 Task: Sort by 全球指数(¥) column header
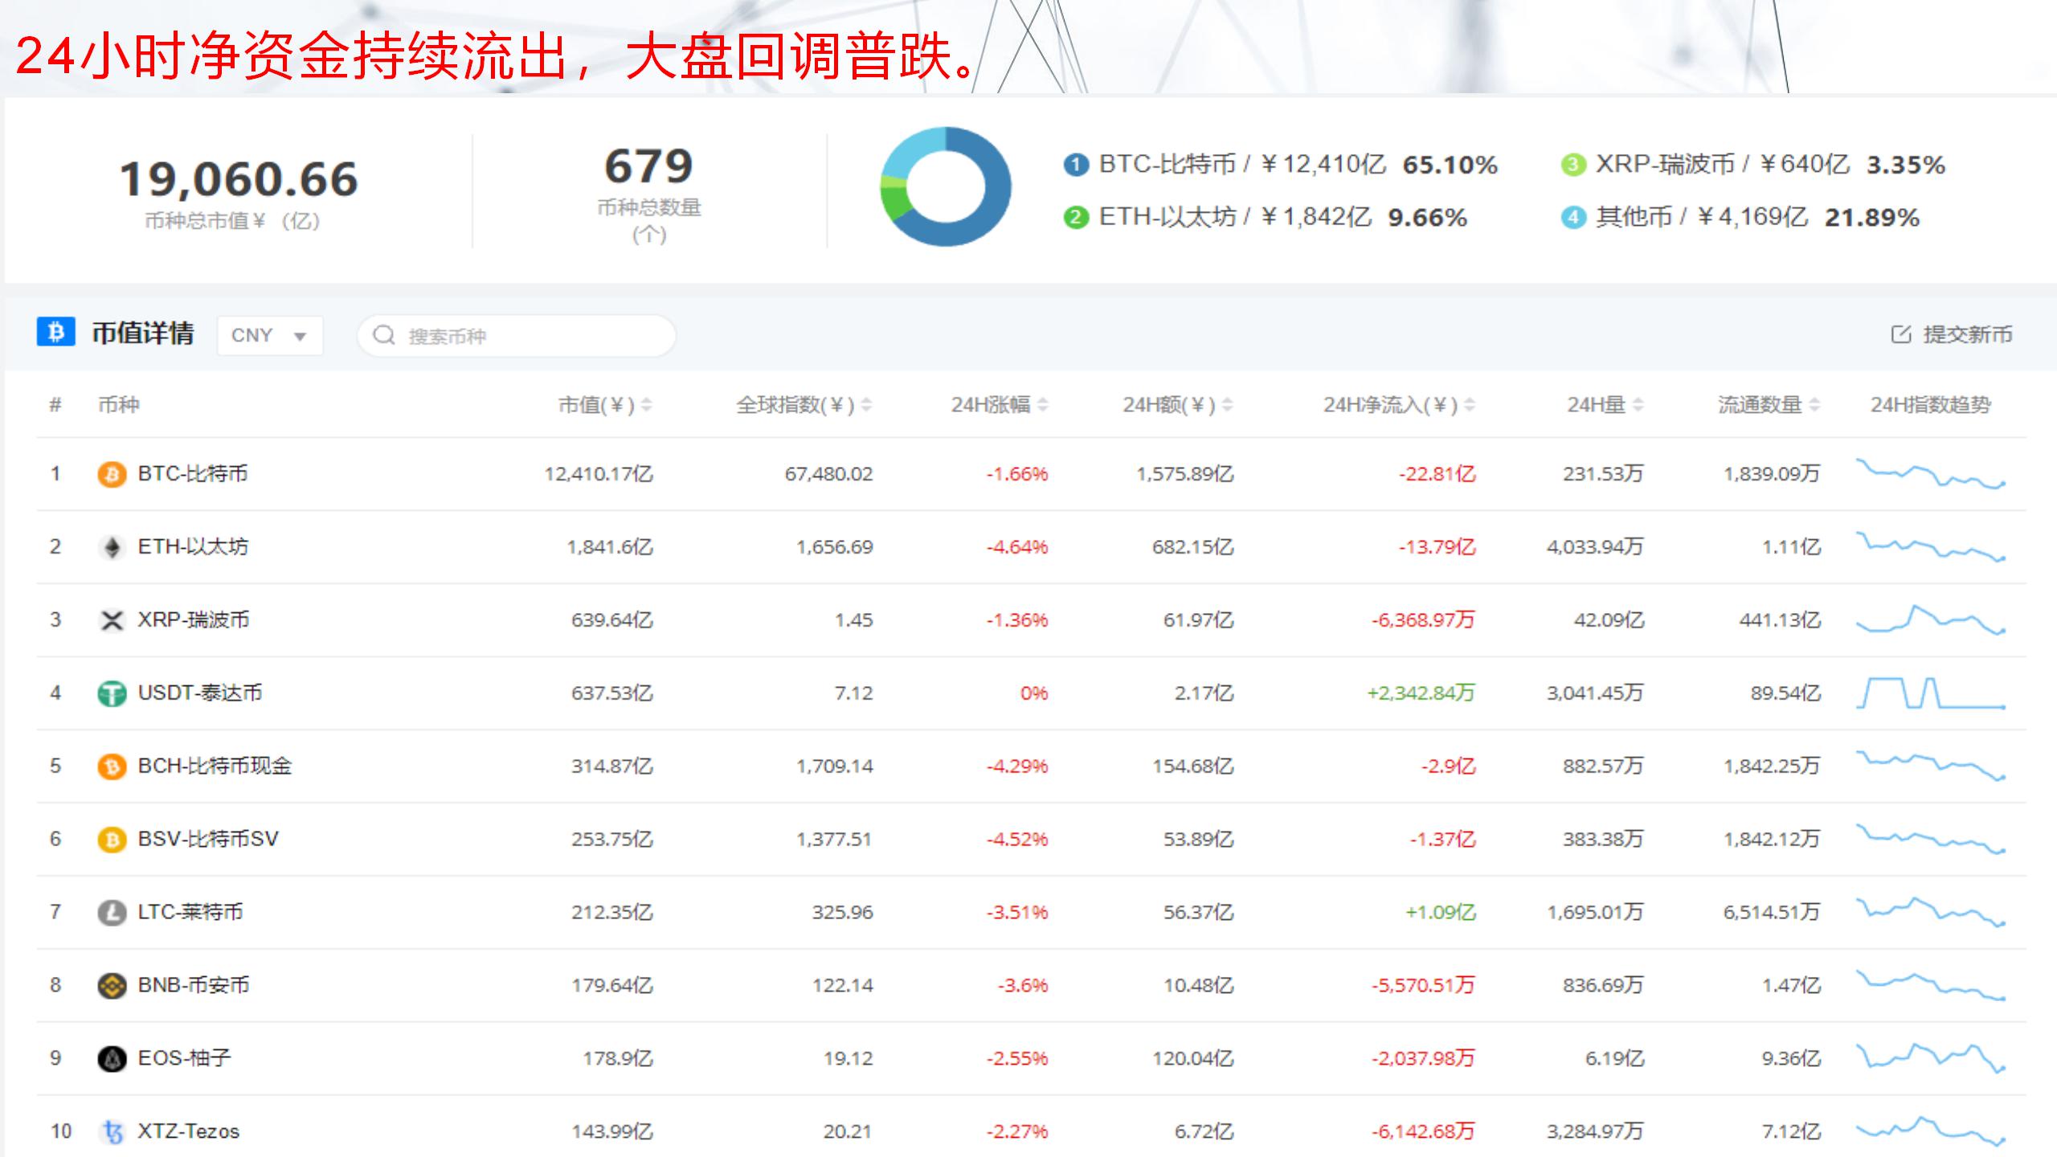coord(803,405)
